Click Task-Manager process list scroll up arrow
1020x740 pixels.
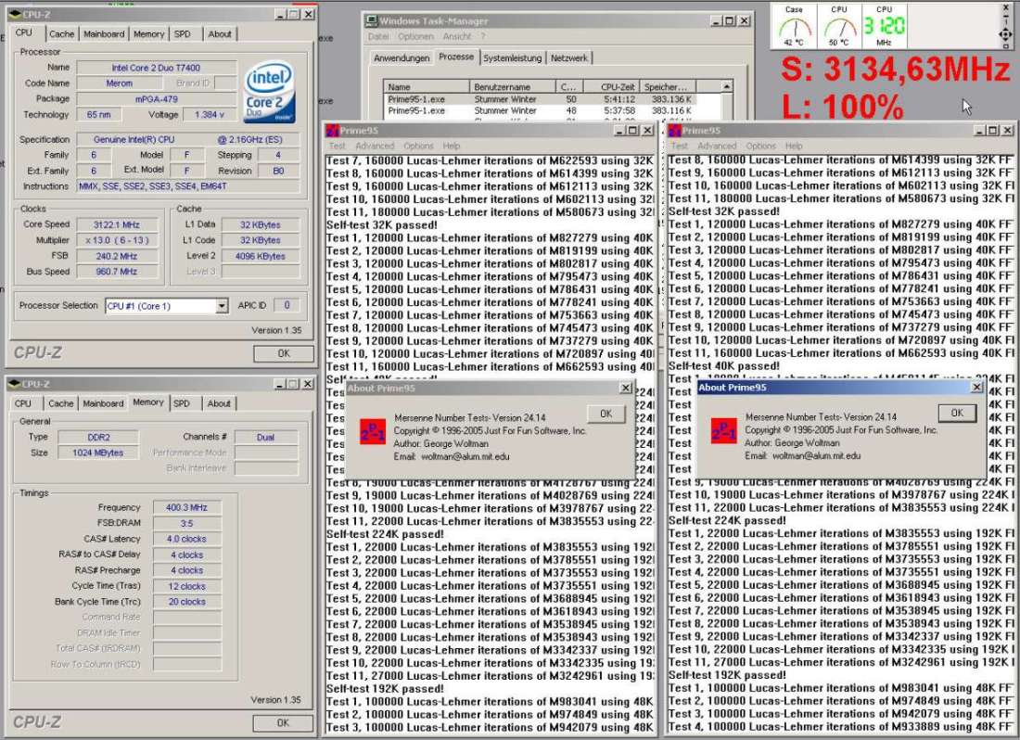(x=727, y=86)
